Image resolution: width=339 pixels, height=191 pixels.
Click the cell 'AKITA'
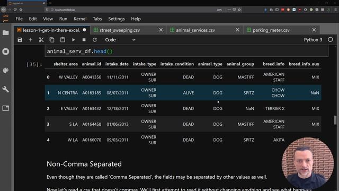[x=279, y=140]
